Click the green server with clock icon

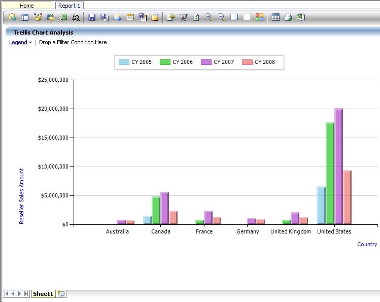63,17
